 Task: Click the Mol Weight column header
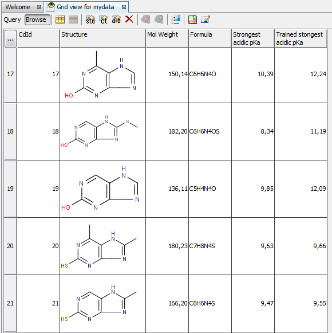tap(167, 38)
